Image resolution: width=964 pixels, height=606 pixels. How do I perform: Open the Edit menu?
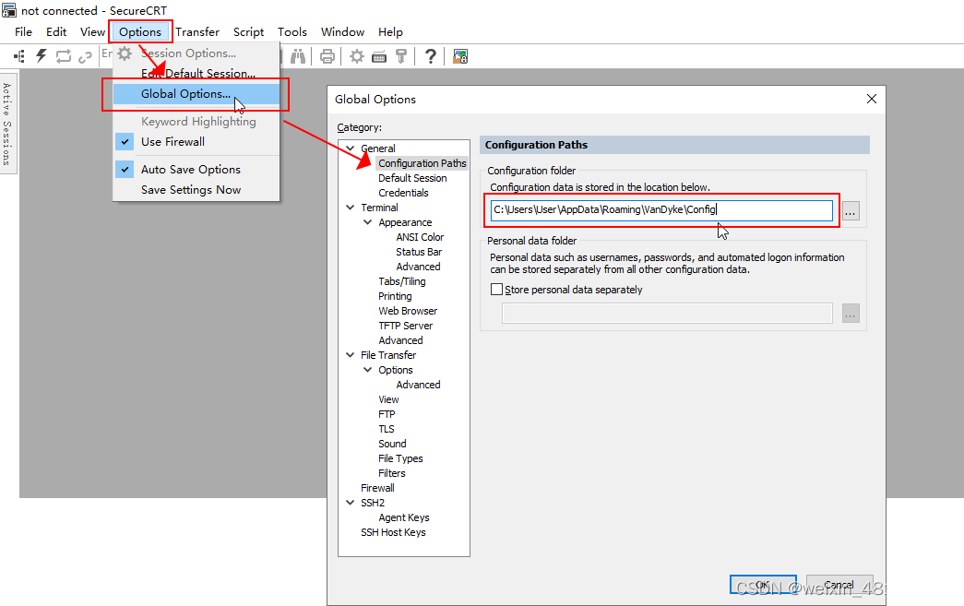(x=56, y=32)
